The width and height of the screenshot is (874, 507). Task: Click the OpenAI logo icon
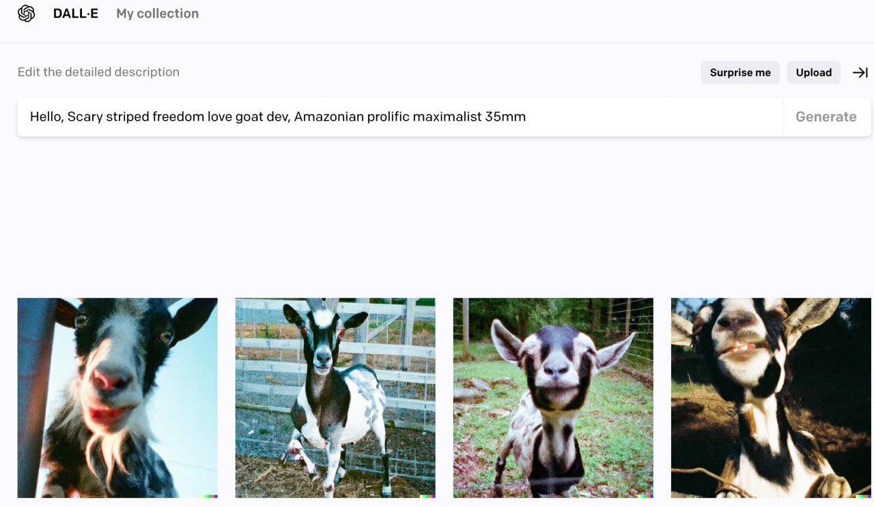[27, 14]
